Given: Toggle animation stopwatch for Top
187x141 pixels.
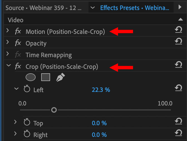Looking at the screenshot, I should pos(27,123).
